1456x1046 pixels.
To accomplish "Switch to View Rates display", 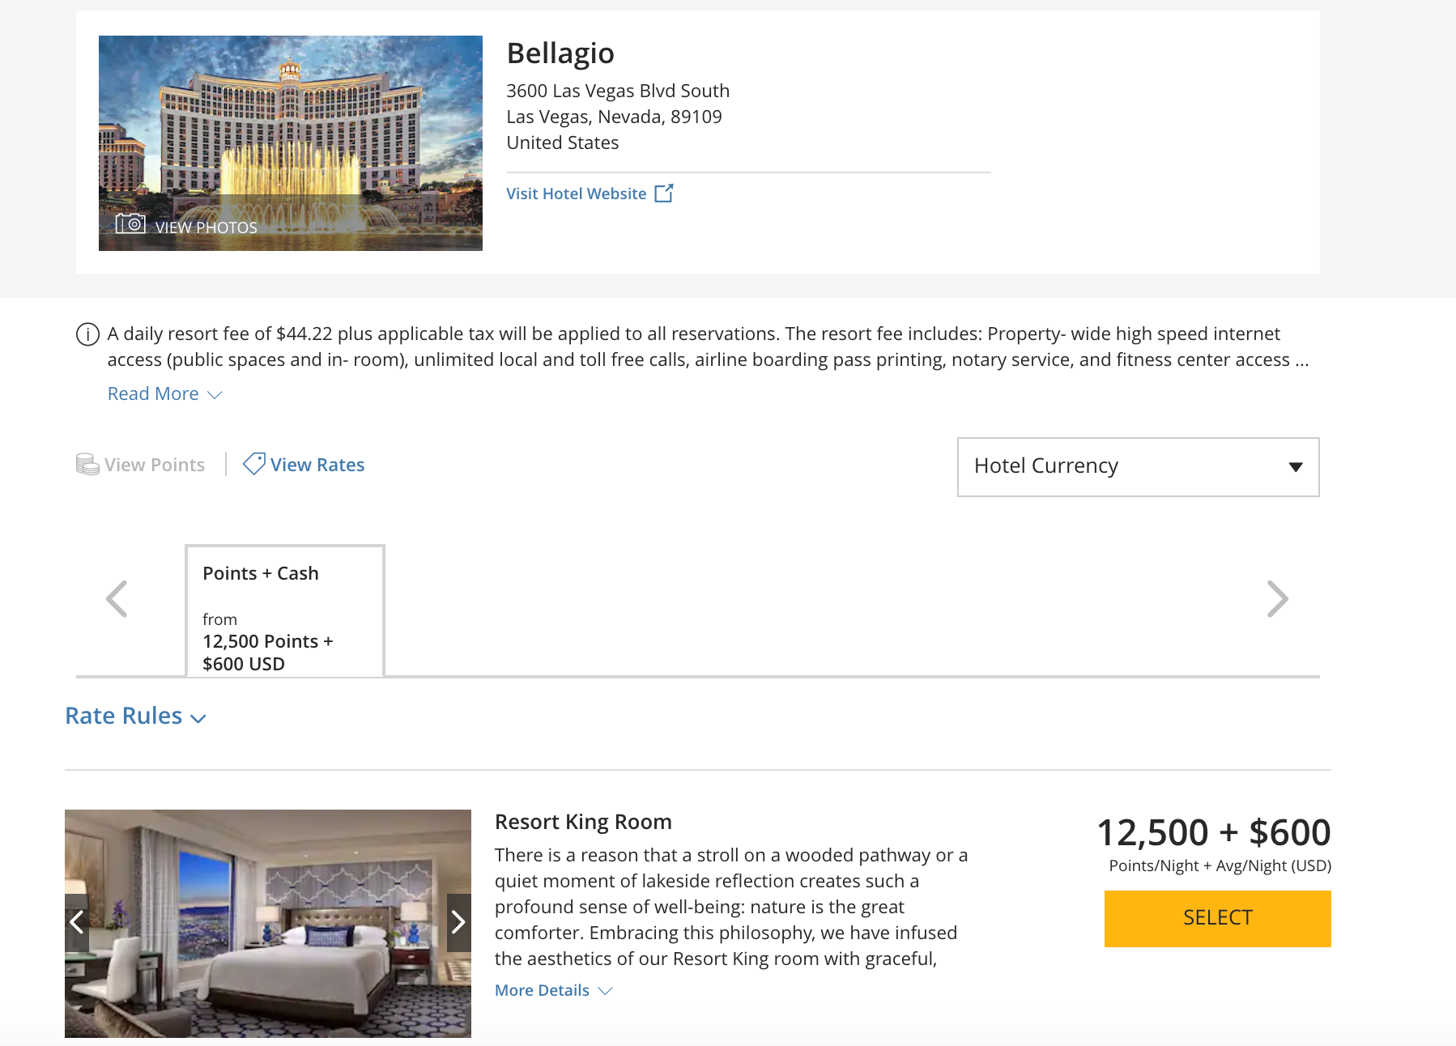I will pos(317,465).
